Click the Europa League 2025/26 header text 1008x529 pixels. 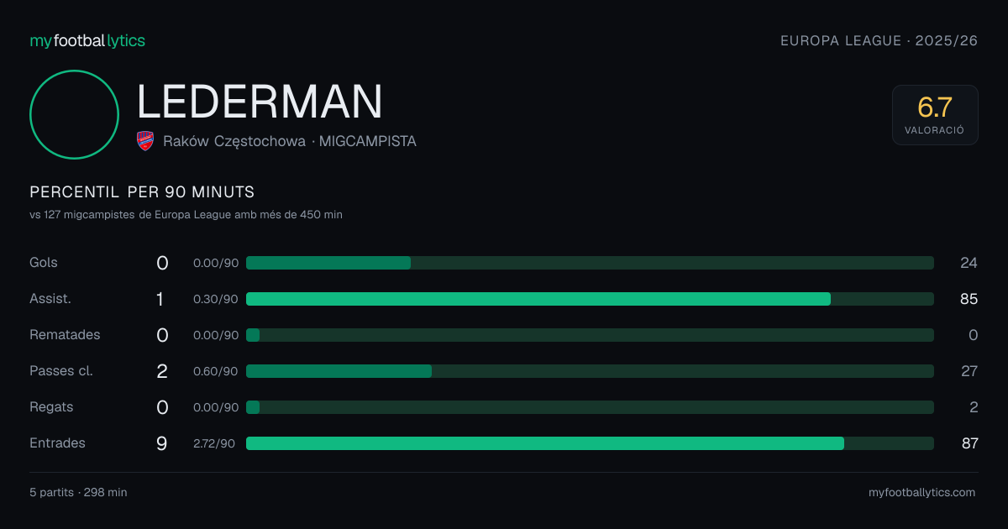[x=879, y=40]
